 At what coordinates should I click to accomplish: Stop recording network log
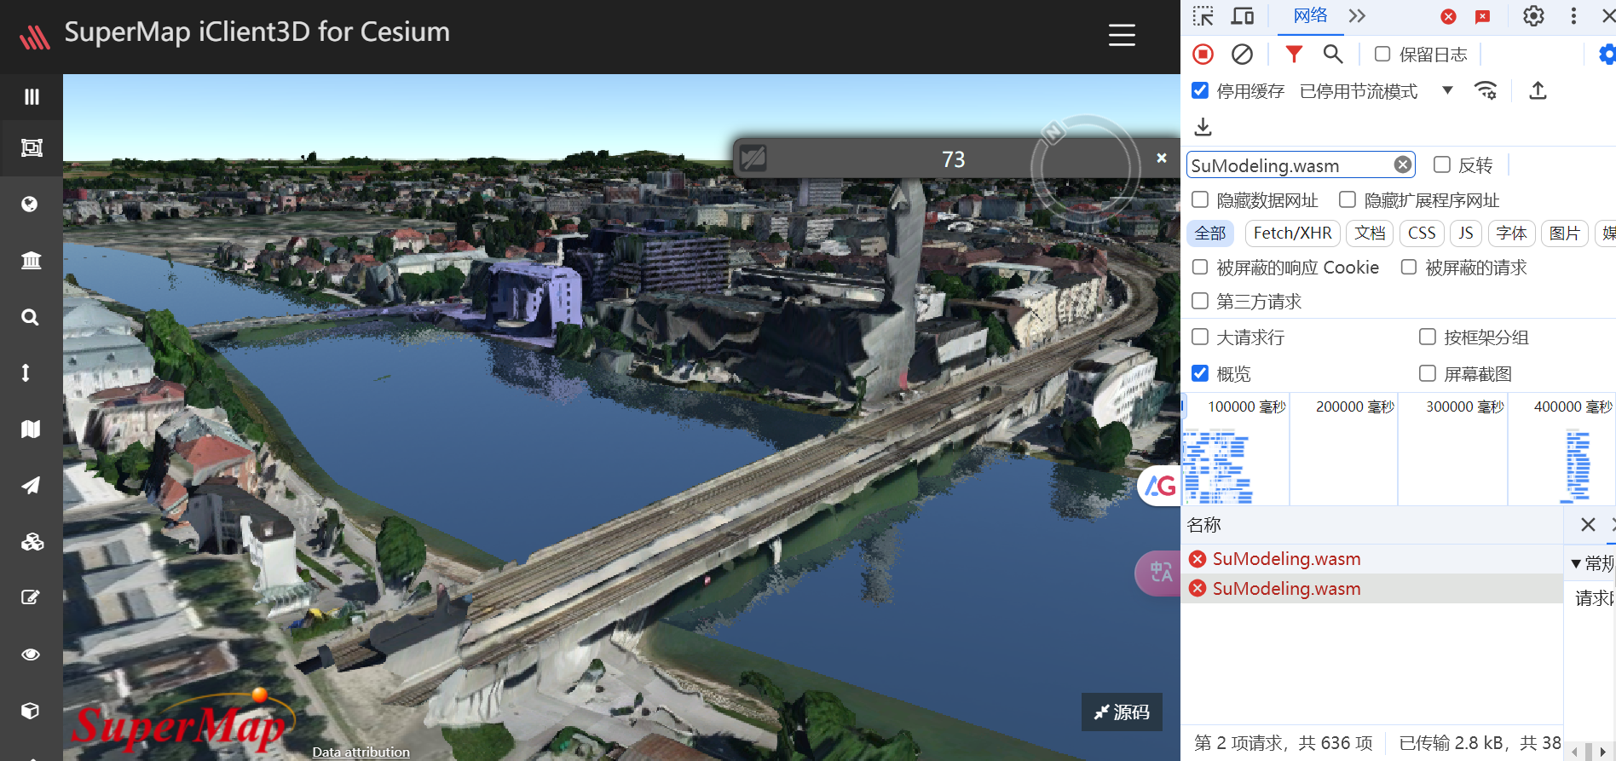pyautogui.click(x=1203, y=55)
